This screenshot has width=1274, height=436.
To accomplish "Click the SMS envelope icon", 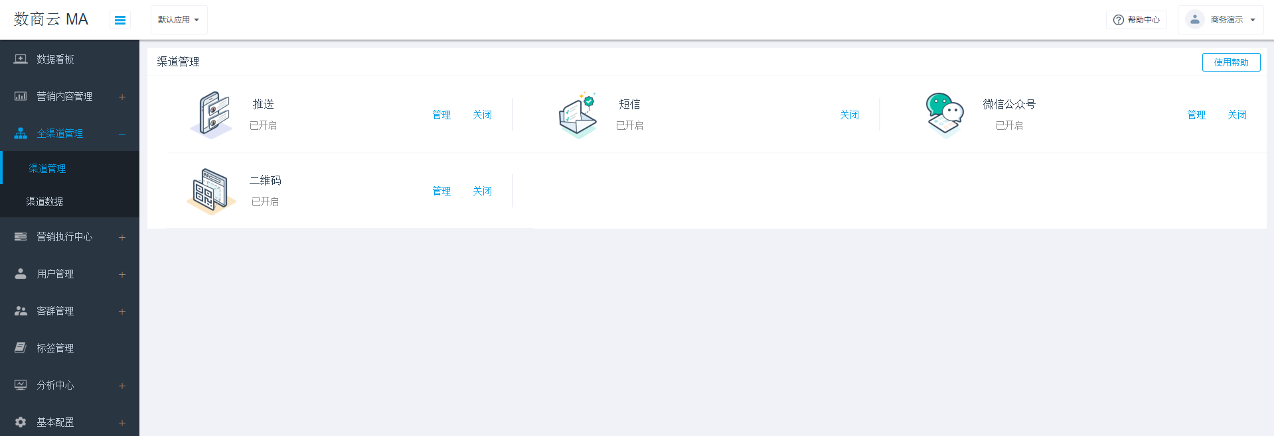I will tap(578, 115).
